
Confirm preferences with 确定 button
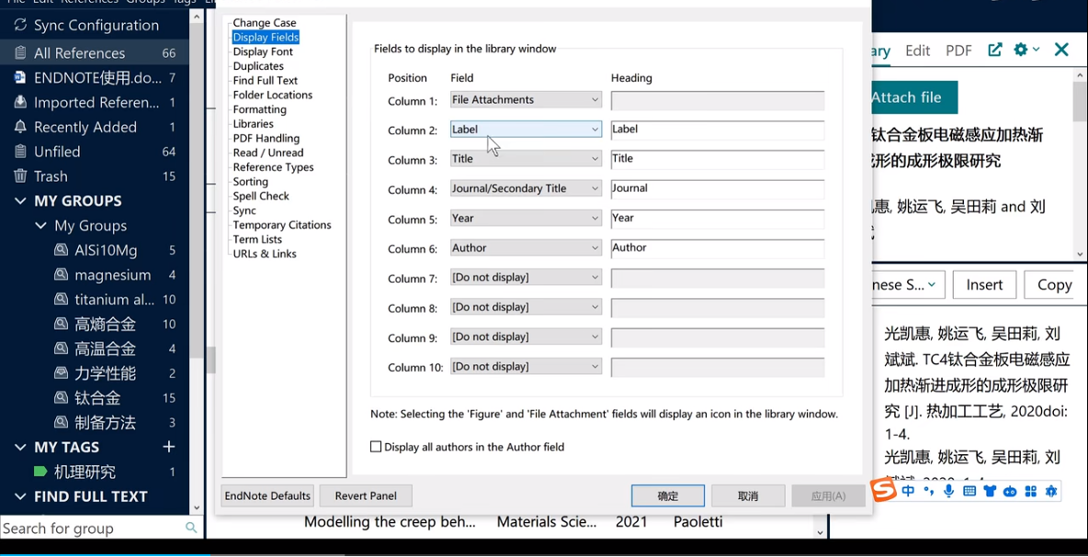[667, 496]
